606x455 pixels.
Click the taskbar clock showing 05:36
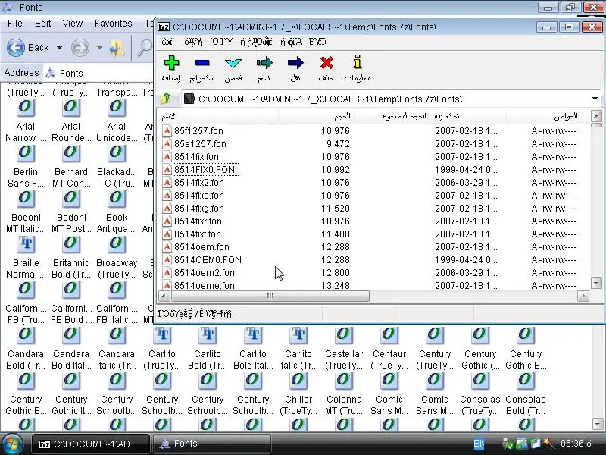click(x=576, y=444)
